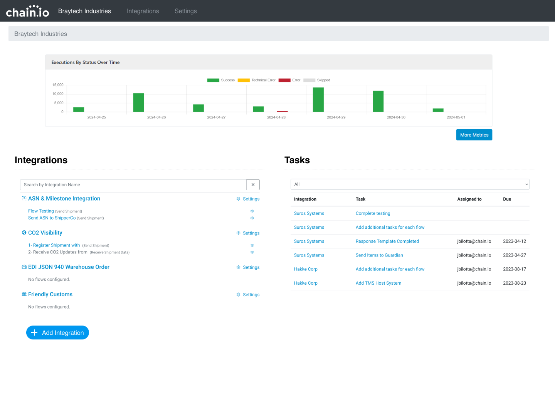Open 1- Register Shipment with flow
Viewport: 555px width, 395px height.
click(54, 245)
